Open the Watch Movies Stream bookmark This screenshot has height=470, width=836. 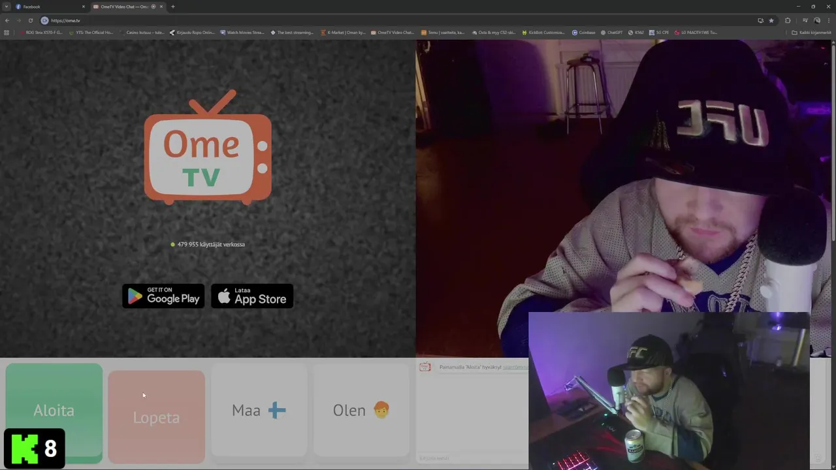pyautogui.click(x=242, y=32)
